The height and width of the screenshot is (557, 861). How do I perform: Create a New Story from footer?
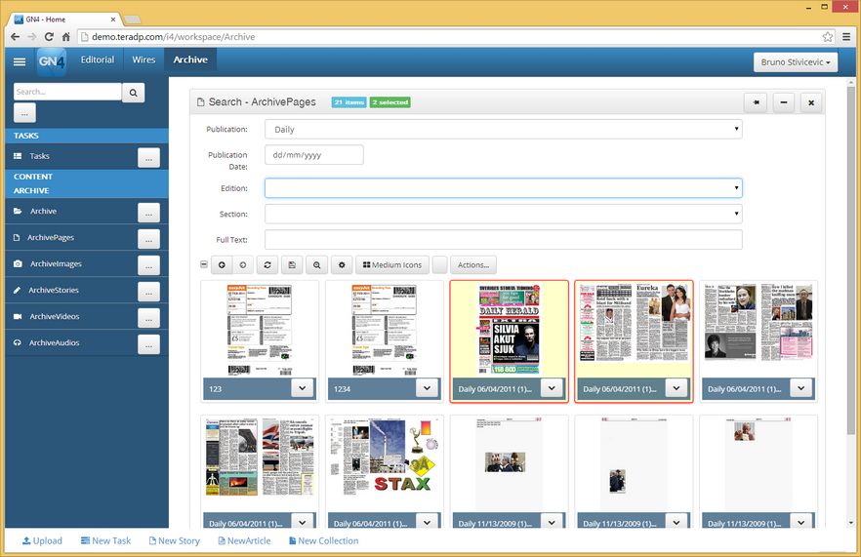174,540
